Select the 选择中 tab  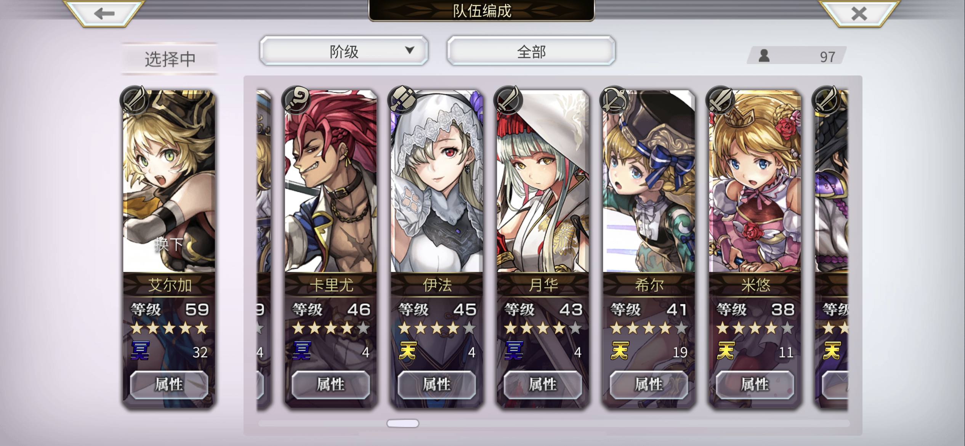click(170, 59)
